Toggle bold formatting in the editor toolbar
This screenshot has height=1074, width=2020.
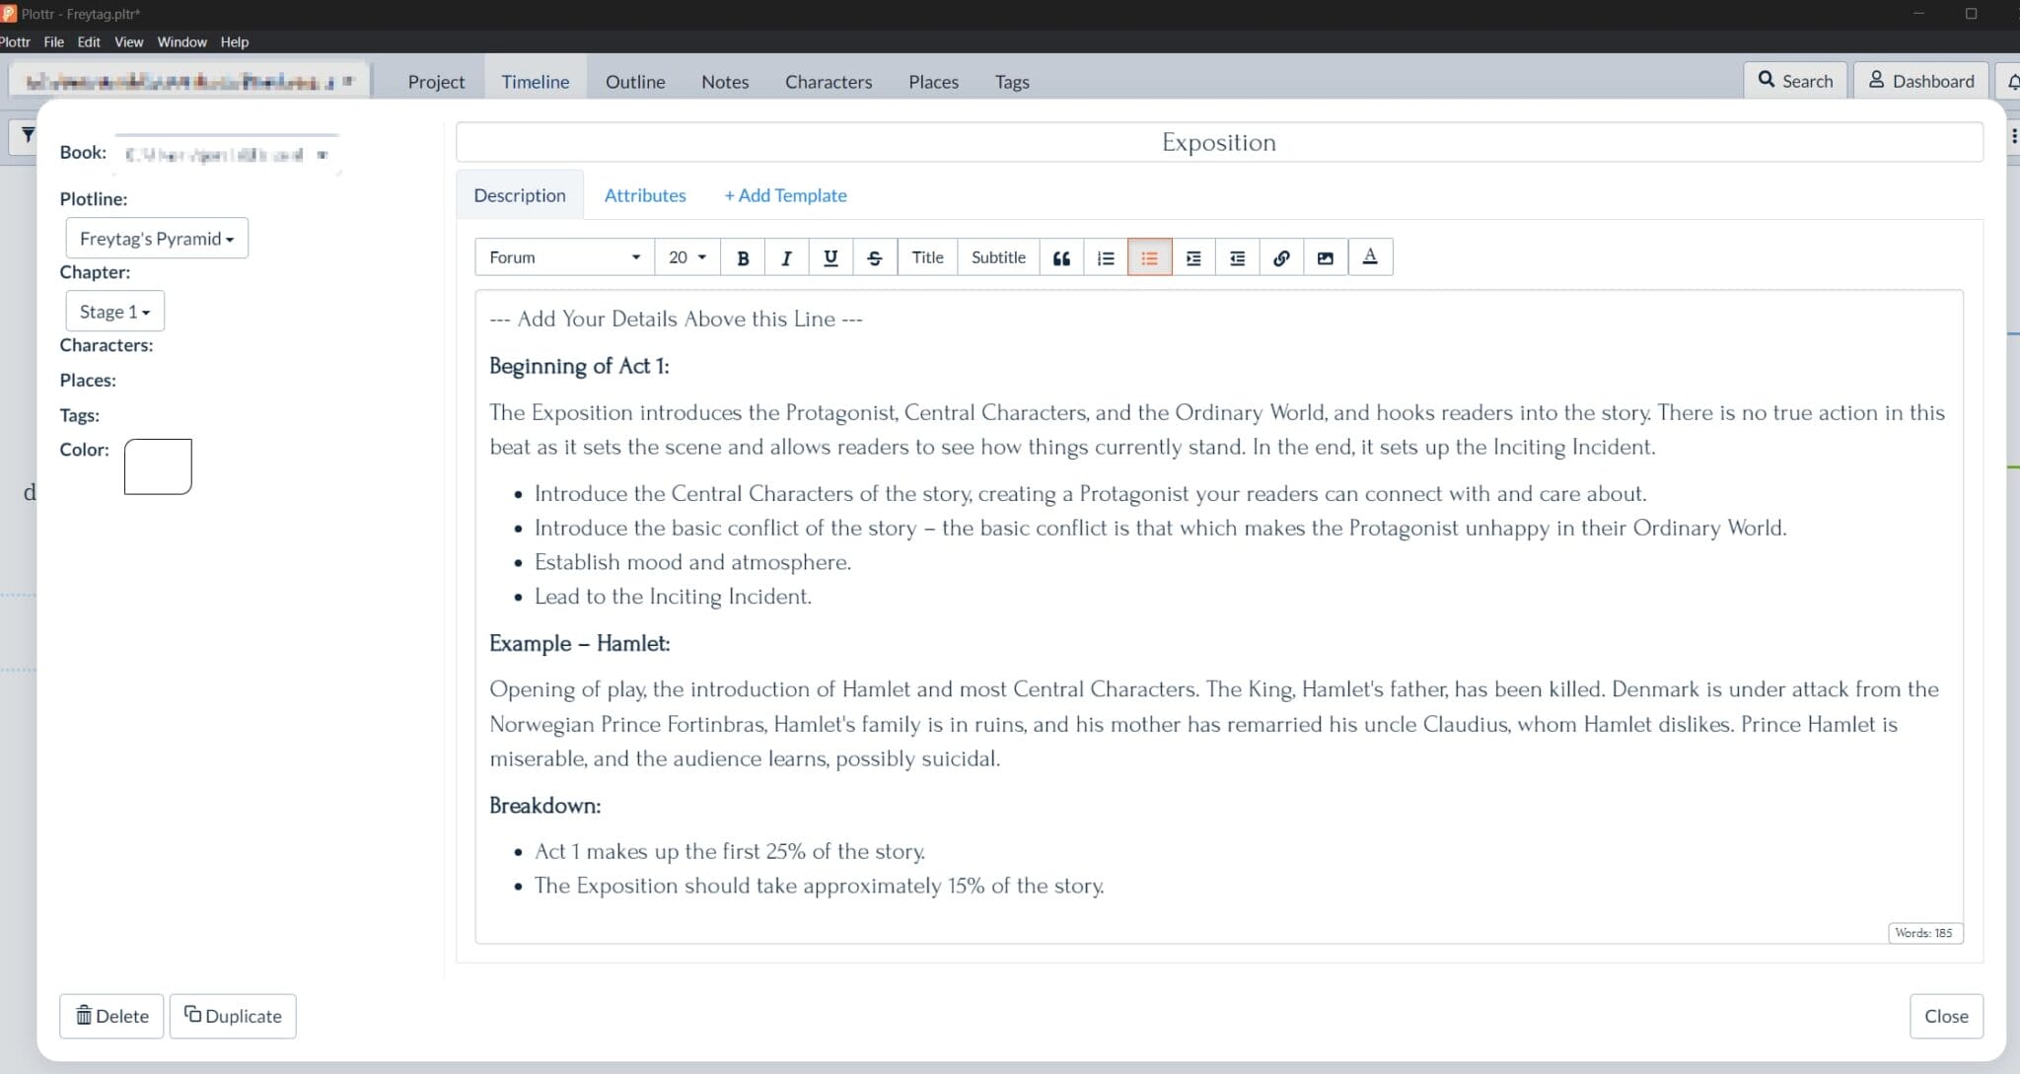coord(743,257)
